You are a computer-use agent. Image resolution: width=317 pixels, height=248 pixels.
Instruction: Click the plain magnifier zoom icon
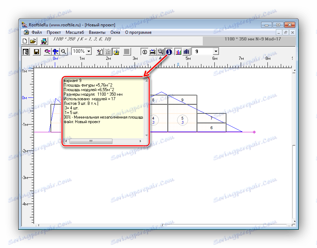pos(64,52)
